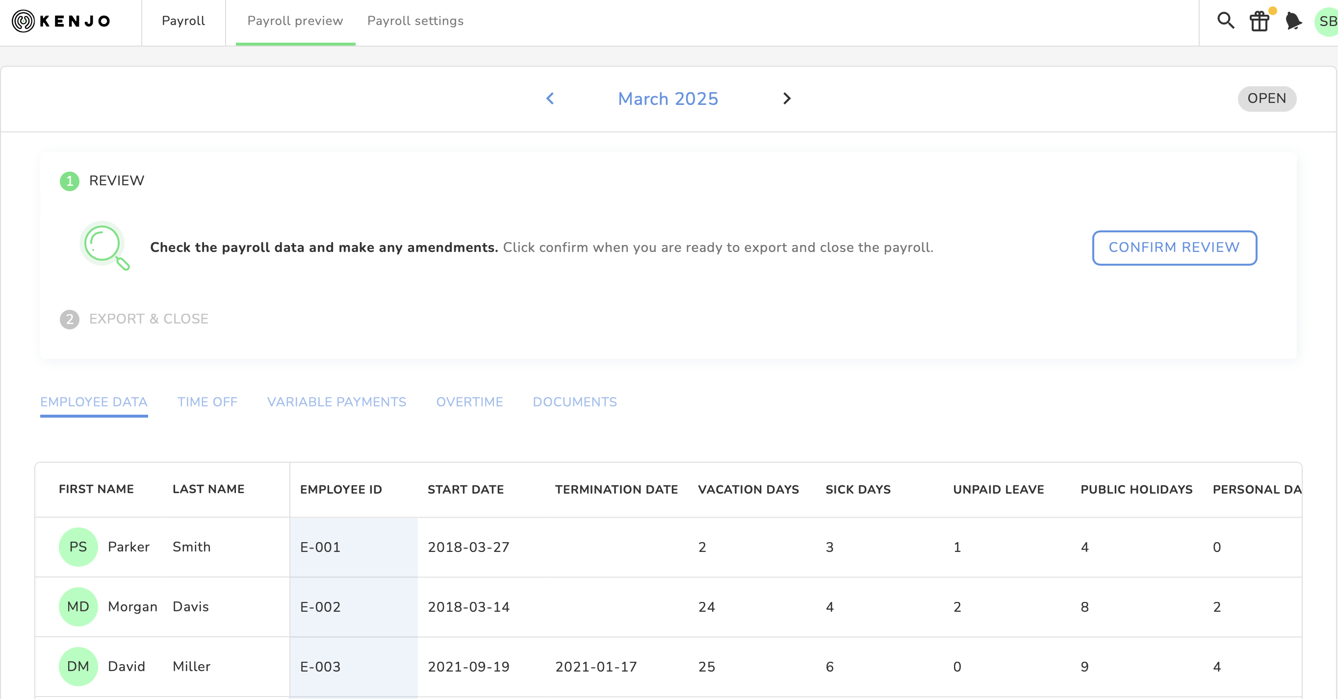This screenshot has height=699, width=1338.
Task: Open the Variable Payments tab
Action: (x=336, y=402)
